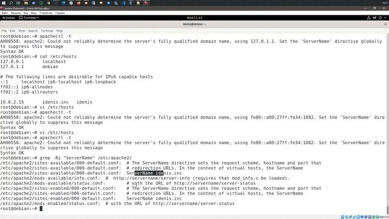Click '127.0.1.1 debian' hosts line

click(x=29, y=66)
